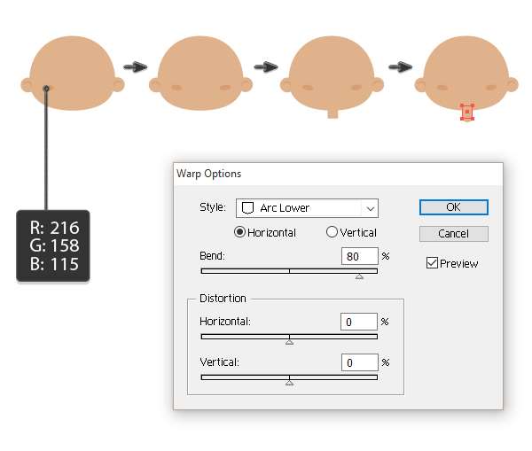The image size is (532, 451).
Task: Click the Bend percentage input field
Action: 360,256
